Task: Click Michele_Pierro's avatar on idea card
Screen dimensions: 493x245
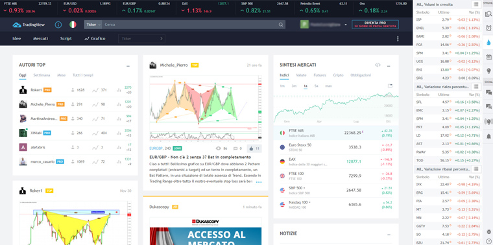Action: click(x=153, y=65)
